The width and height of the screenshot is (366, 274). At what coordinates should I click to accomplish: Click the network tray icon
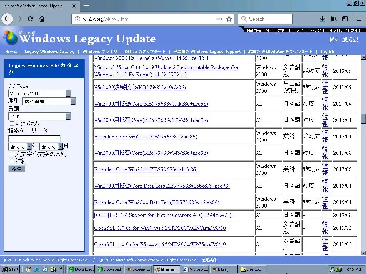[332, 269]
